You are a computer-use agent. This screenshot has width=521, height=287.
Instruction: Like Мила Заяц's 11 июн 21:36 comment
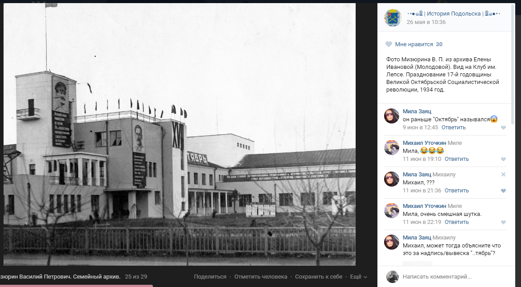click(503, 191)
